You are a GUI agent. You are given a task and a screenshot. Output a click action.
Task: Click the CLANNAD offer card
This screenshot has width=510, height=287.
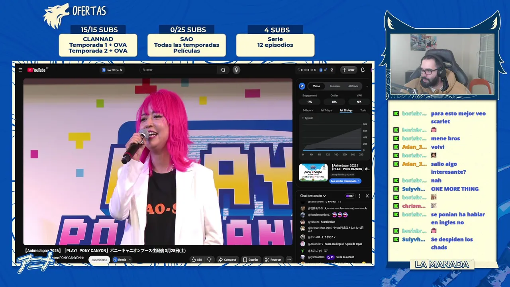tap(98, 45)
